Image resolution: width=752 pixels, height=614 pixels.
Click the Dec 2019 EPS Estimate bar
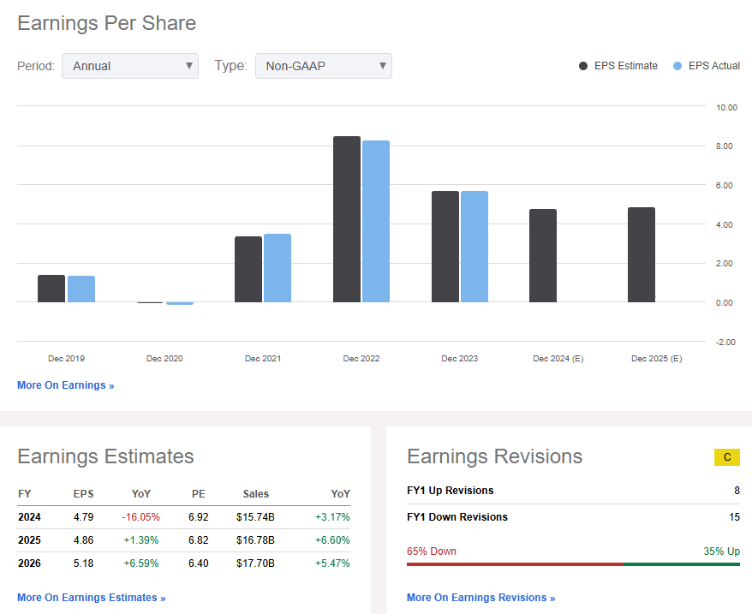click(51, 289)
